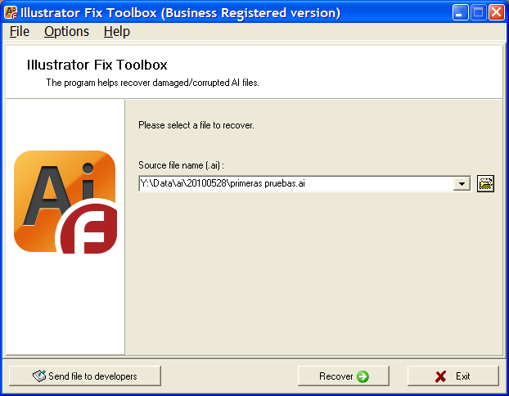Start recovery with the Recover button

pyautogui.click(x=344, y=376)
